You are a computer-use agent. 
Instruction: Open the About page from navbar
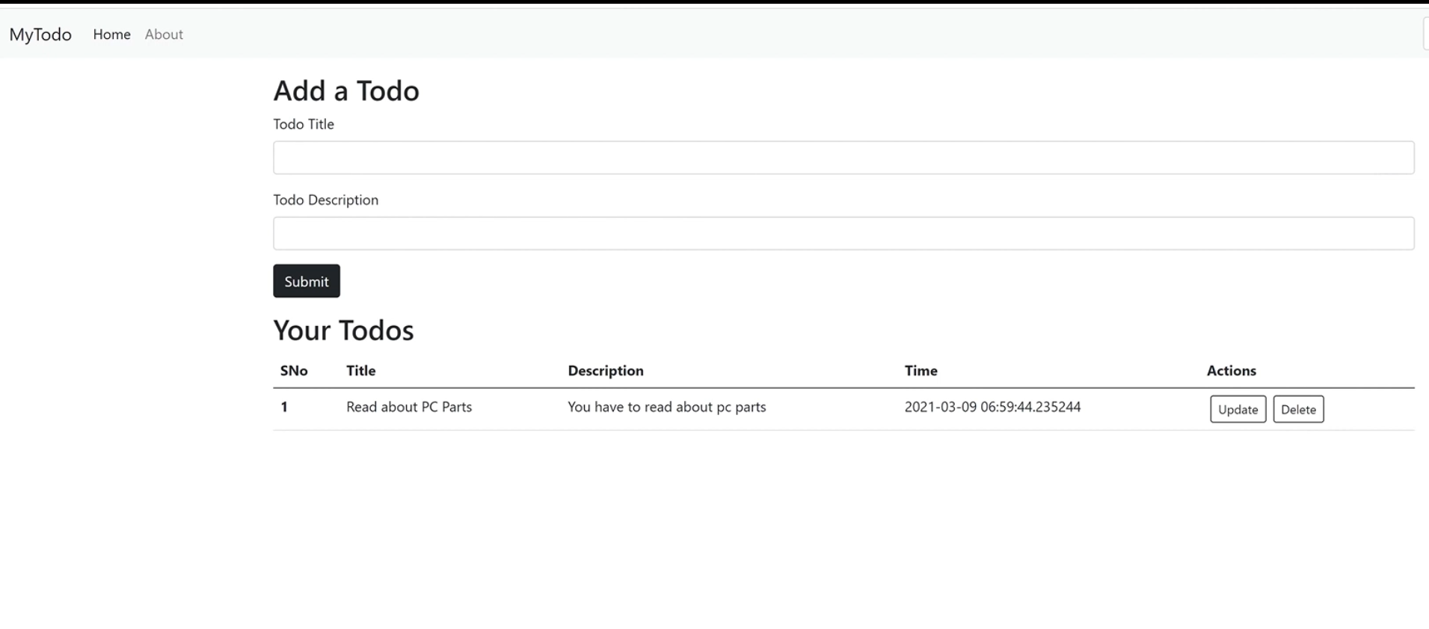[x=164, y=34]
